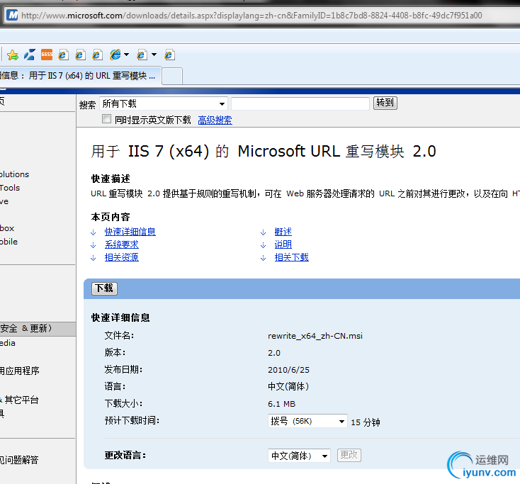Expand the IE globe icon dropdown arrow
This screenshot has width=520, height=484.
126,55
